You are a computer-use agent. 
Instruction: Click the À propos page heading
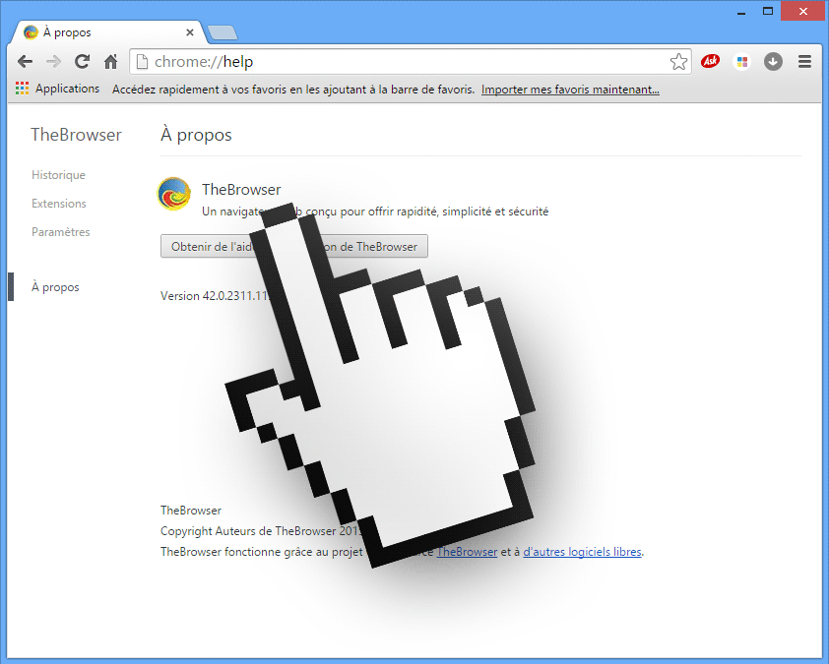coord(196,135)
